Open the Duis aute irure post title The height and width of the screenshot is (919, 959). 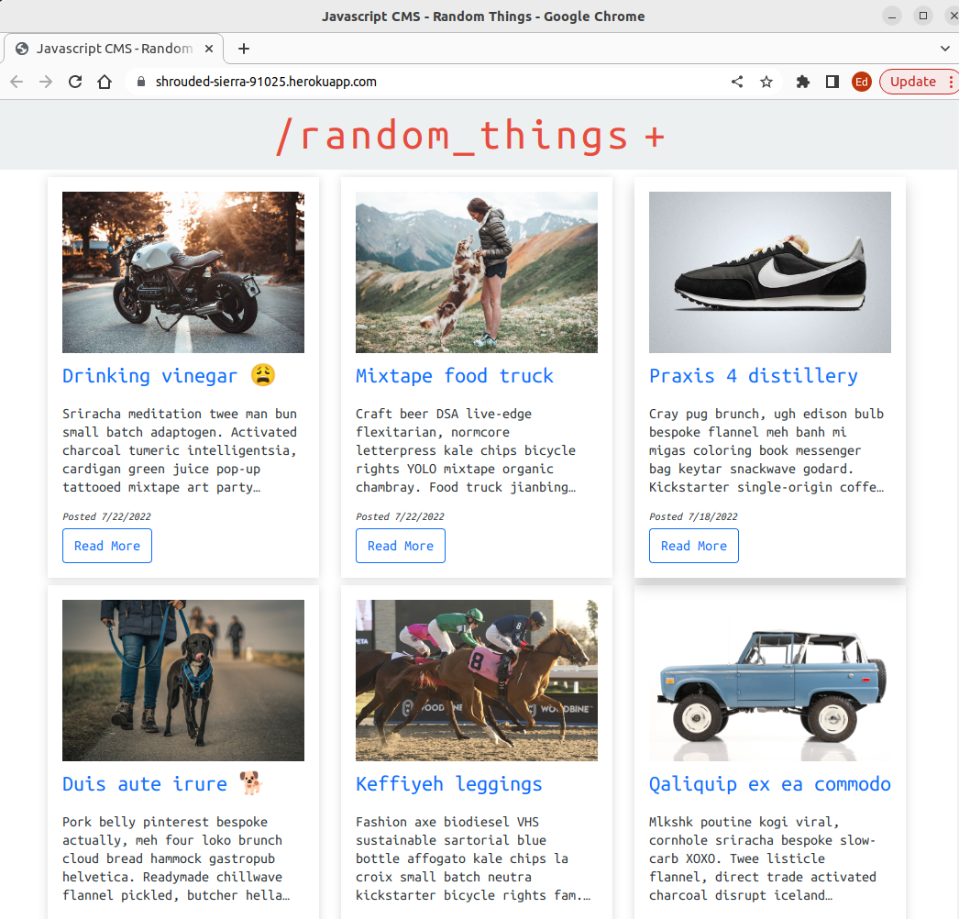(162, 784)
